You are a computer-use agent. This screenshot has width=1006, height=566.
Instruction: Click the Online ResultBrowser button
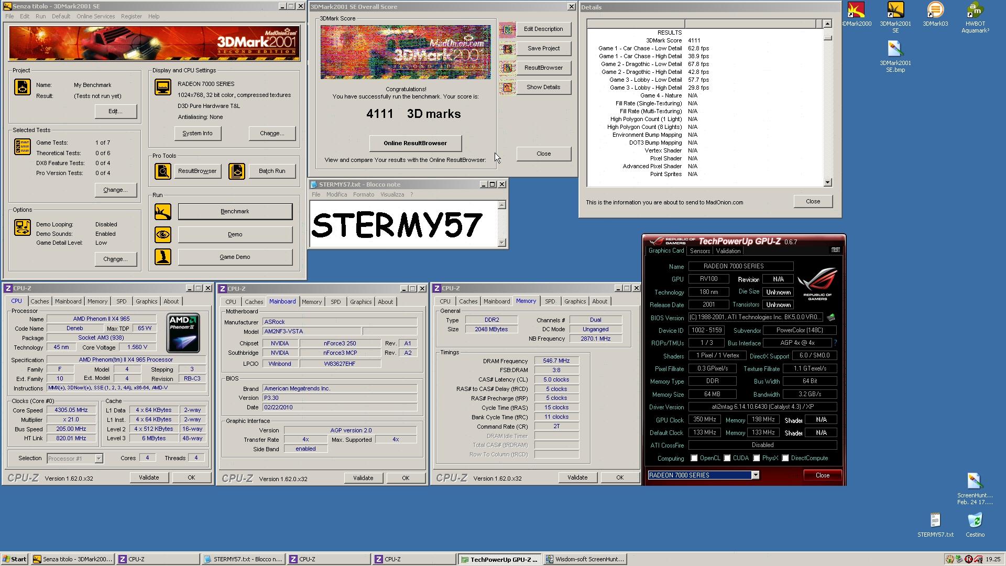pyautogui.click(x=415, y=143)
